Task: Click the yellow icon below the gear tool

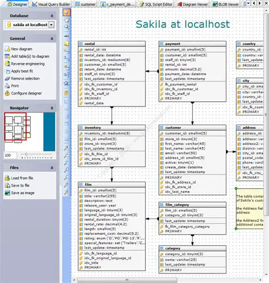Action: [x=66, y=93]
